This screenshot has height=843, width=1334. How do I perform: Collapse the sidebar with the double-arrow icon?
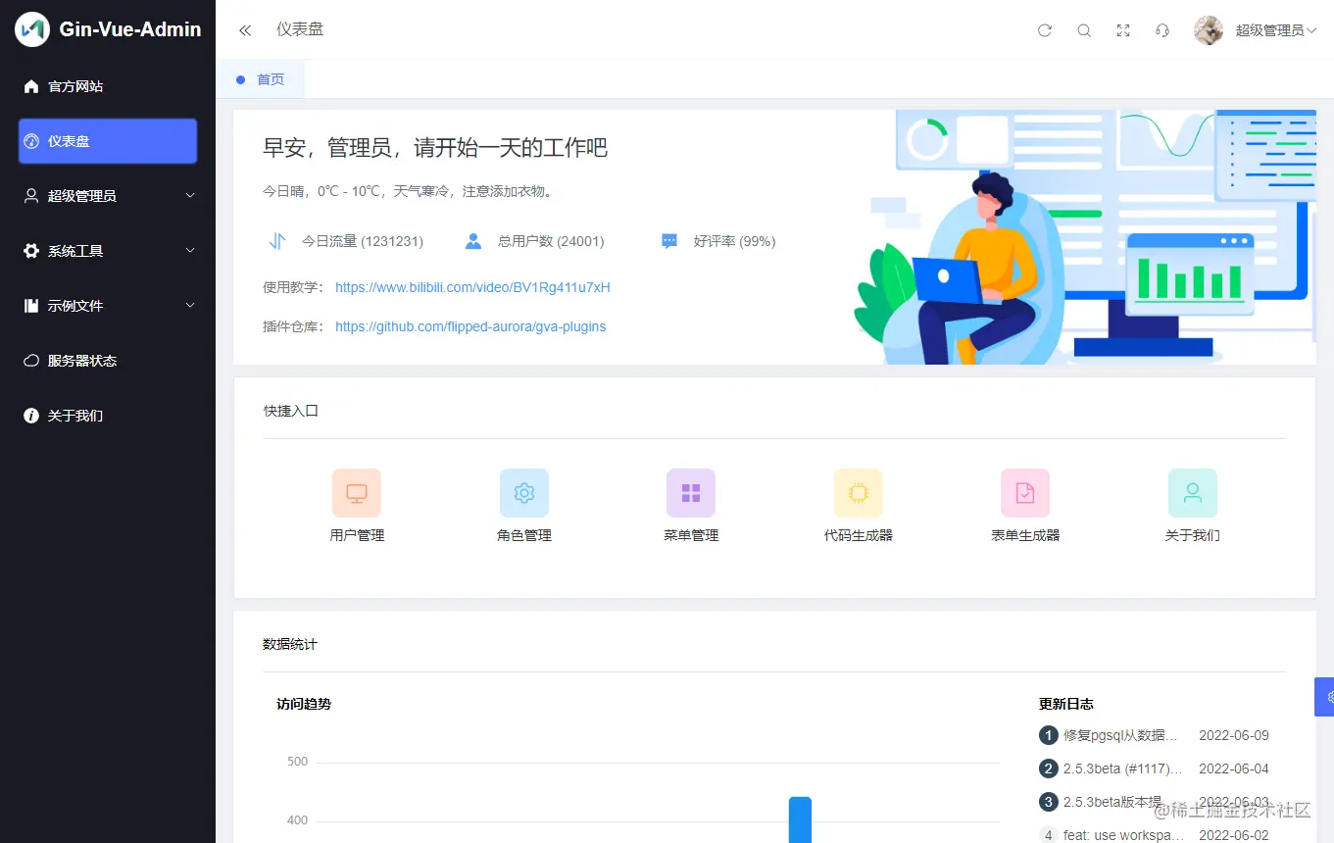245,30
